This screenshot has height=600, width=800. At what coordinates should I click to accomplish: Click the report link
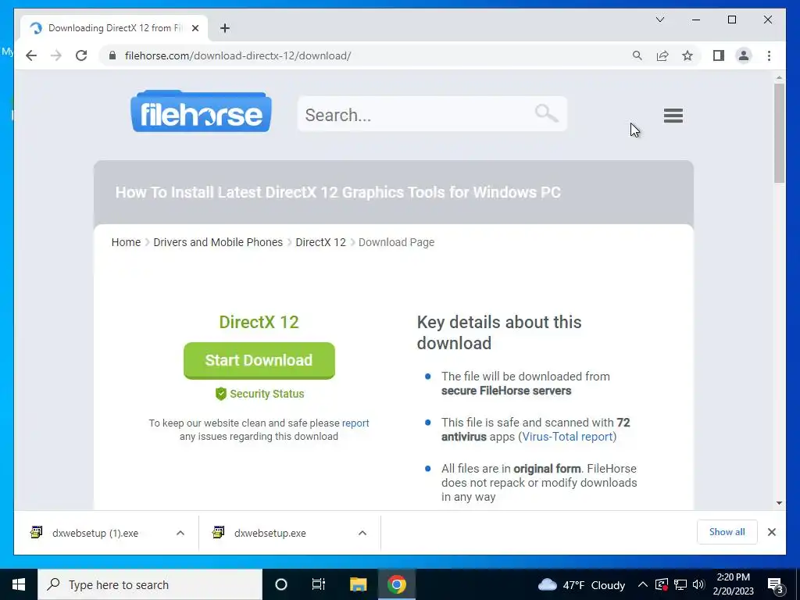(355, 423)
